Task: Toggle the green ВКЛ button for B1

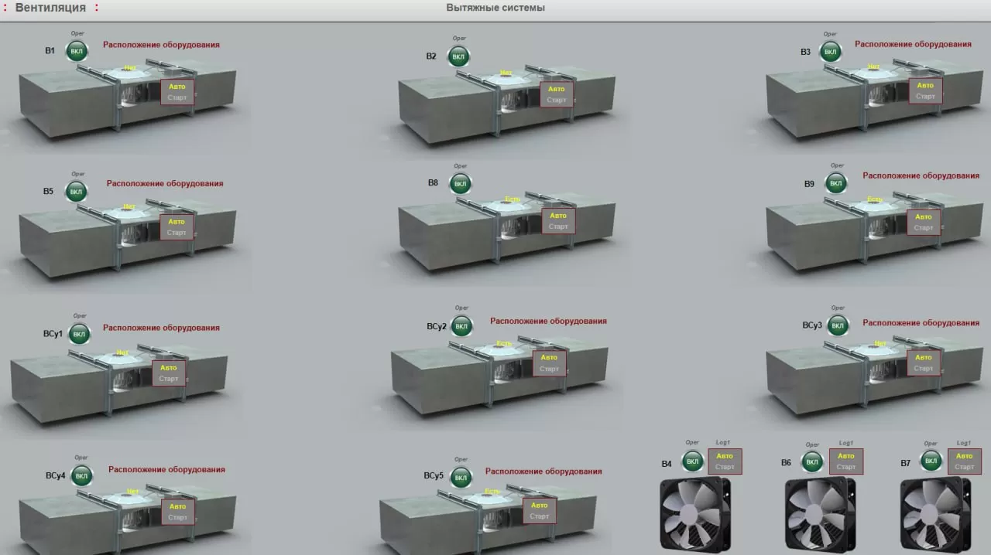Action: pos(77,52)
